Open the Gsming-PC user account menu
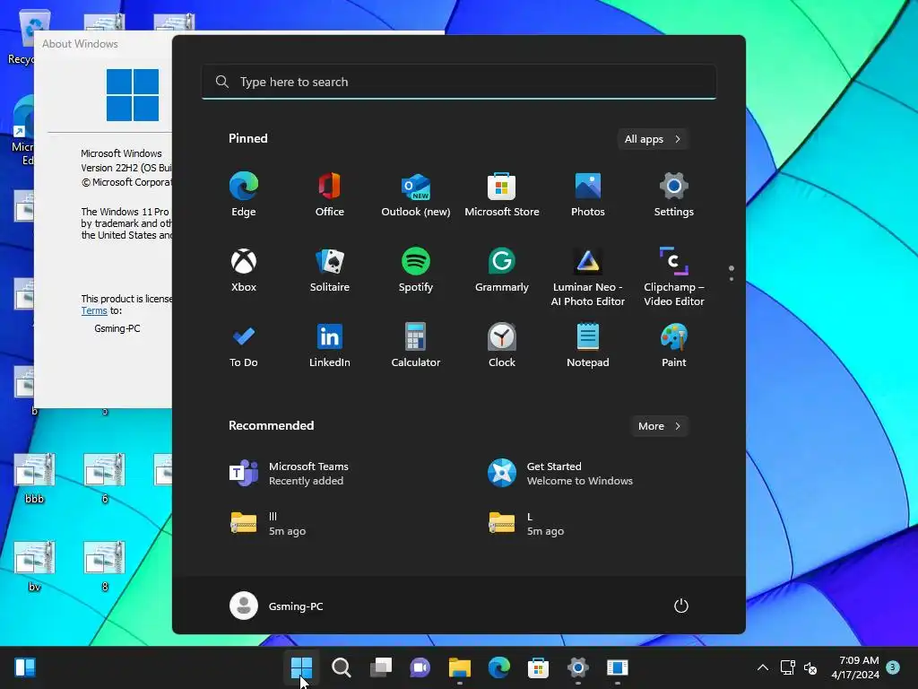 coord(276,606)
